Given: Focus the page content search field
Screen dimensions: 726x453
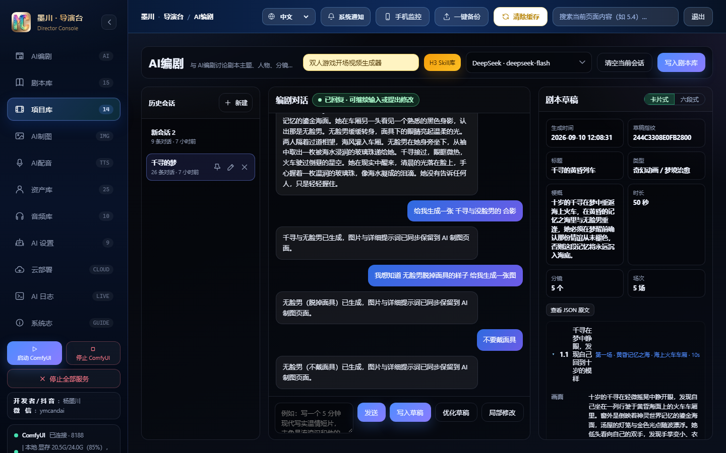Looking at the screenshot, I should 615,17.
